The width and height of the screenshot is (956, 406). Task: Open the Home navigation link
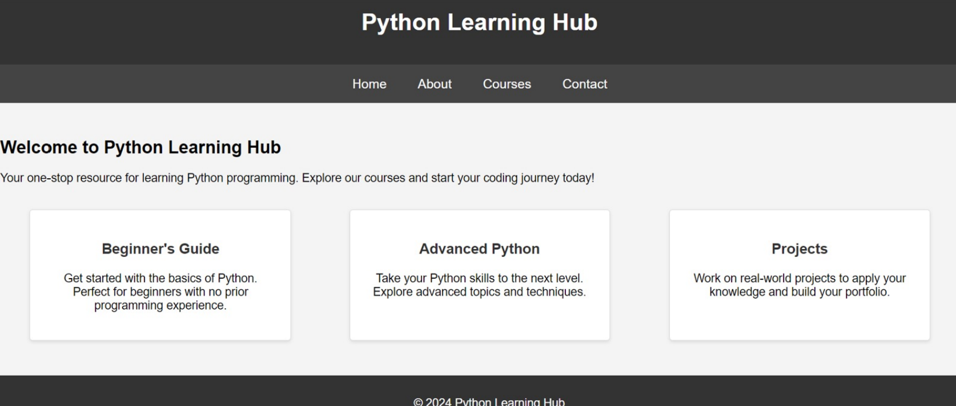[369, 84]
